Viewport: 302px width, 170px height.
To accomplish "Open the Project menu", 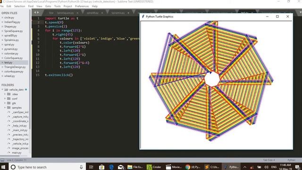I will click(67, 6).
